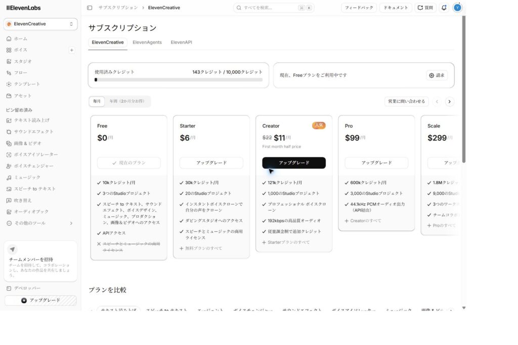518x345 pixels.
Task: Switch to ElevenAgents tab
Action: (147, 42)
